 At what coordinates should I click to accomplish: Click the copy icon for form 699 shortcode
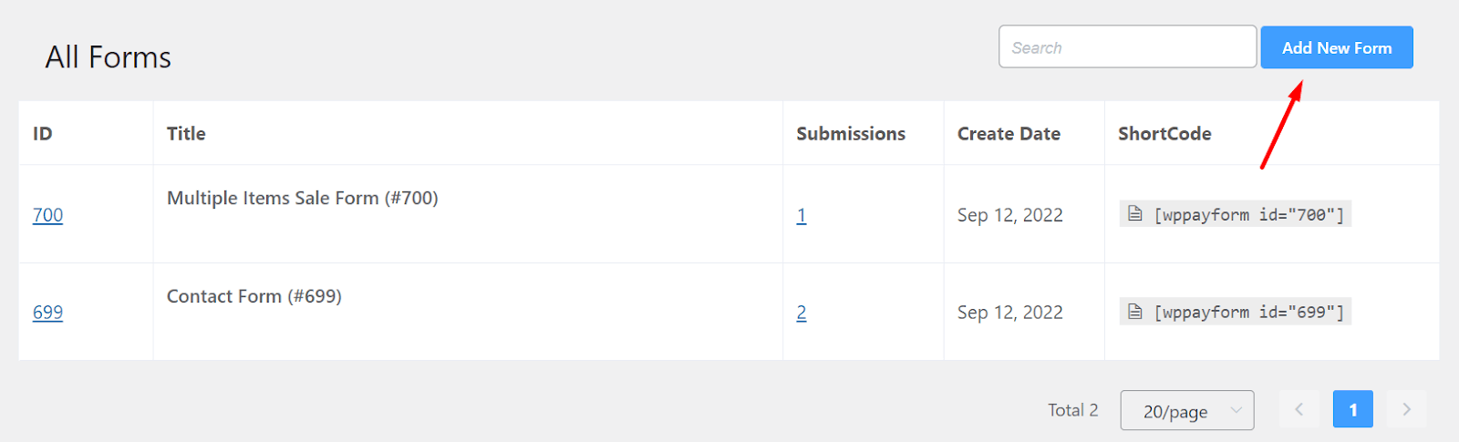click(1135, 312)
